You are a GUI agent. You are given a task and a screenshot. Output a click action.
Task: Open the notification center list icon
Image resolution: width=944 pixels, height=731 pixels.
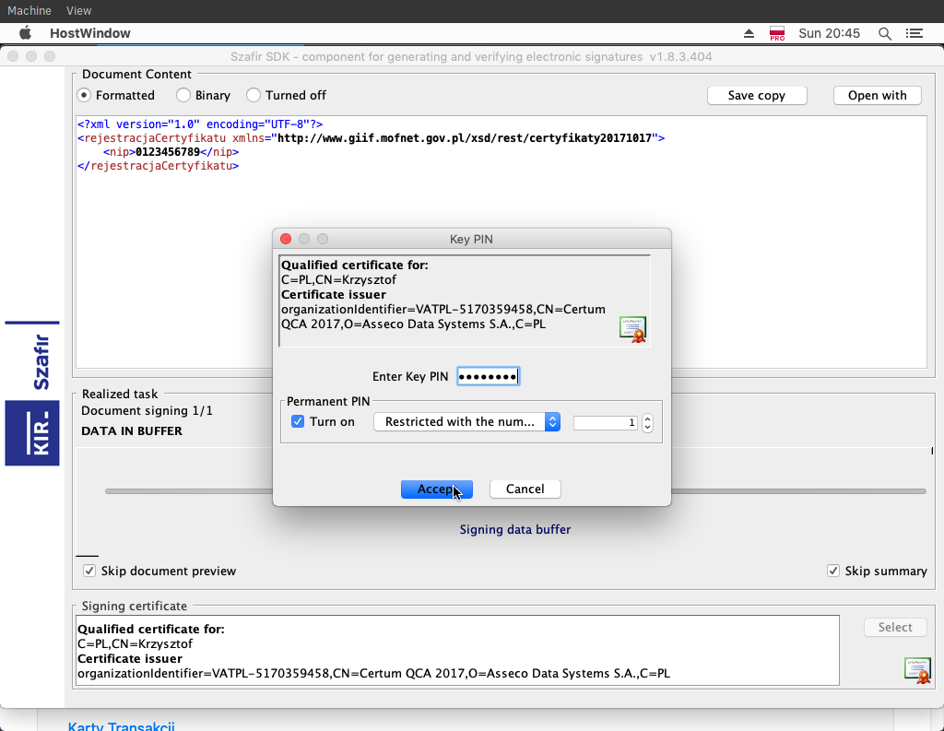click(x=914, y=33)
